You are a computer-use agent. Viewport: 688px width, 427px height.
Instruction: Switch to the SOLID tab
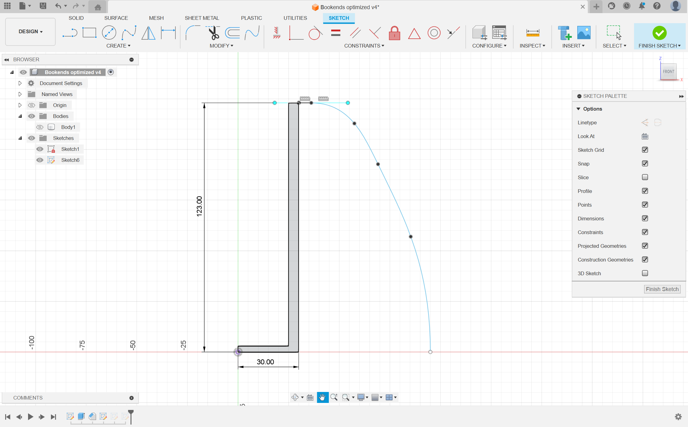pyautogui.click(x=76, y=18)
